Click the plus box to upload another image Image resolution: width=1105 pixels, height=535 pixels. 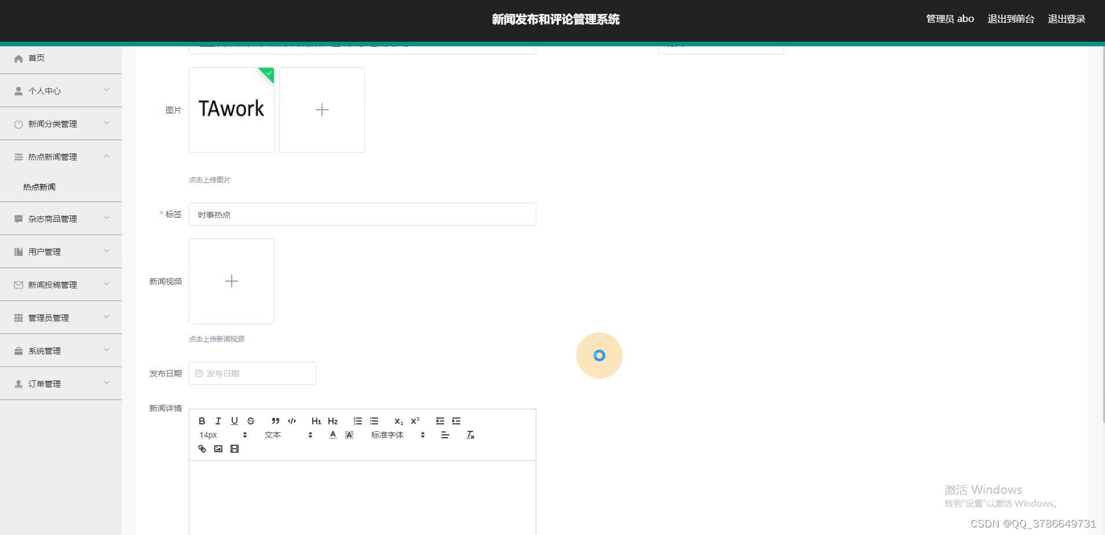tap(322, 110)
